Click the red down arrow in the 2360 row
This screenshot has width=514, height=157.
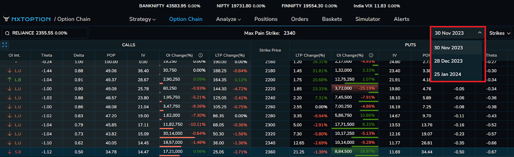(x=10, y=152)
